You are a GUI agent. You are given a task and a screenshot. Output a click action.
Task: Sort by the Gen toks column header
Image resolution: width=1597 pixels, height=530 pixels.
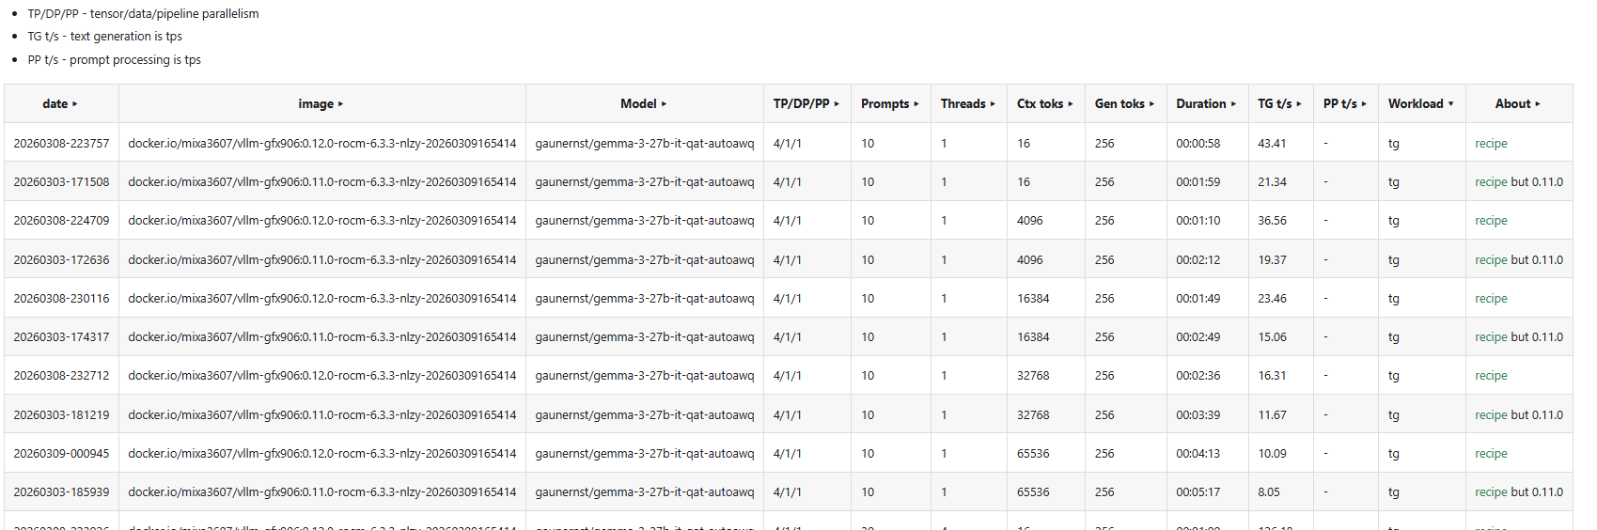pyautogui.click(x=1125, y=103)
